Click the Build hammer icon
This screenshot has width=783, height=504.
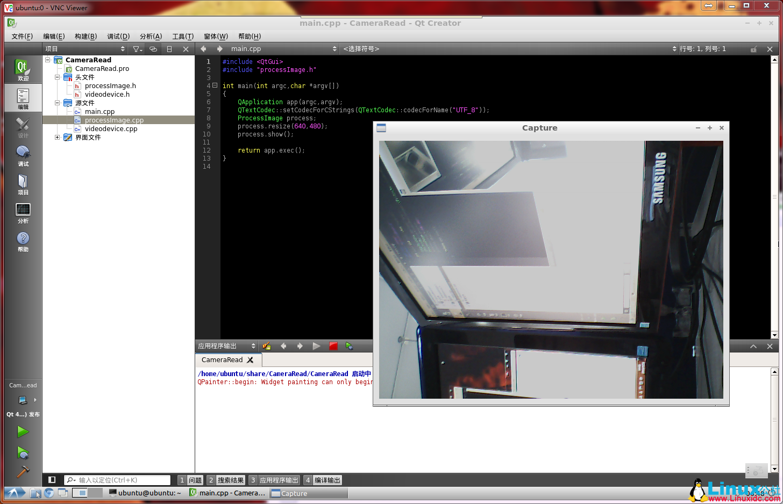click(x=23, y=471)
